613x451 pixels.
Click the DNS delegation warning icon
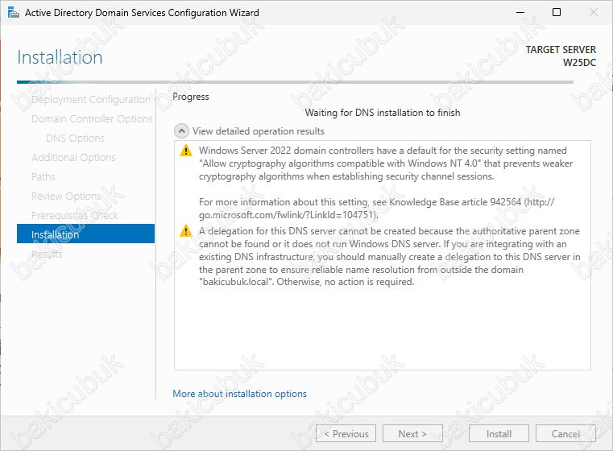pos(186,231)
